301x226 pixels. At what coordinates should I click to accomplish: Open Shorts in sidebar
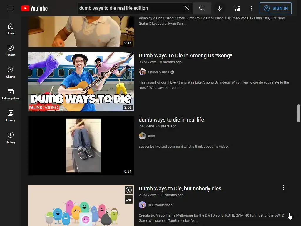pyautogui.click(x=11, y=72)
